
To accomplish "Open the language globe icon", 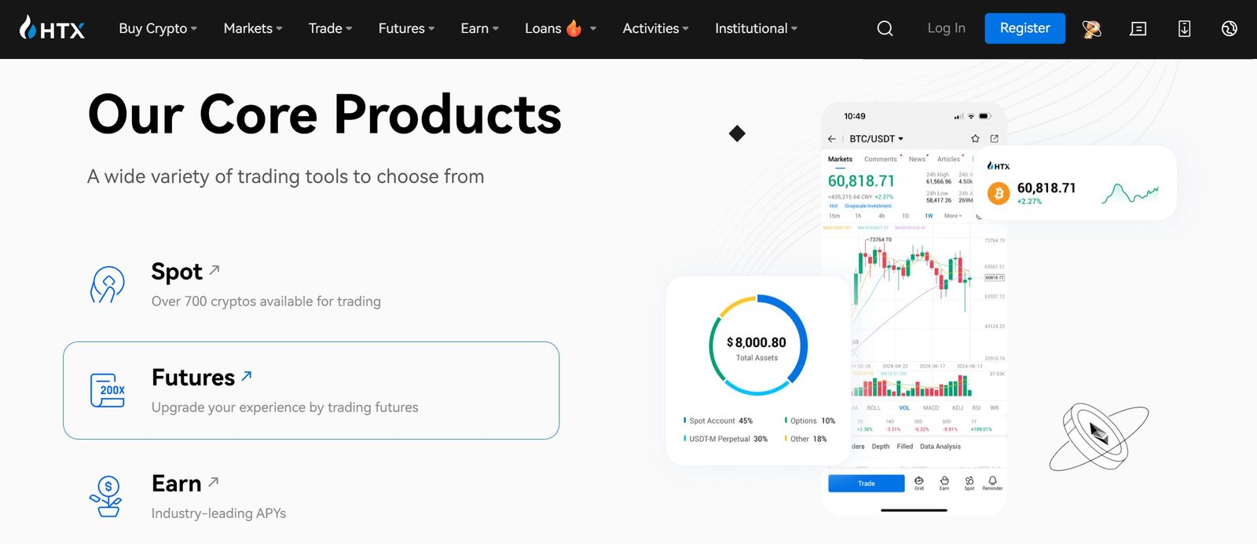I will click(x=1229, y=28).
